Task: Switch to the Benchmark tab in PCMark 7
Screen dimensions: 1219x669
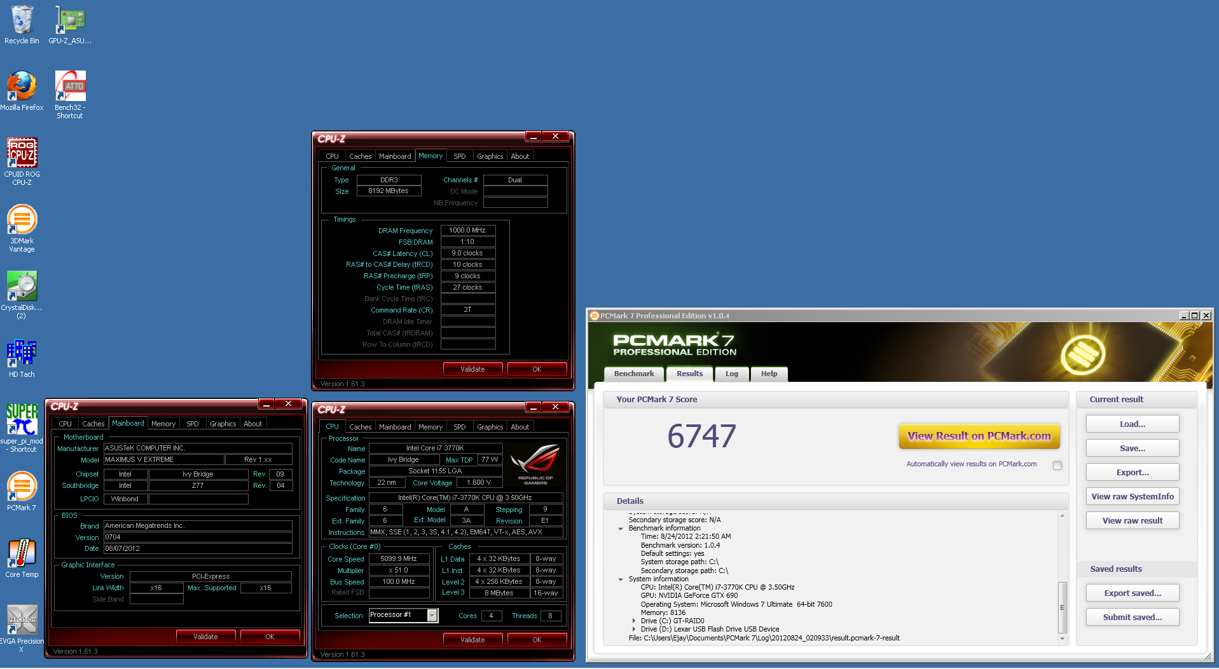Action: coord(634,374)
